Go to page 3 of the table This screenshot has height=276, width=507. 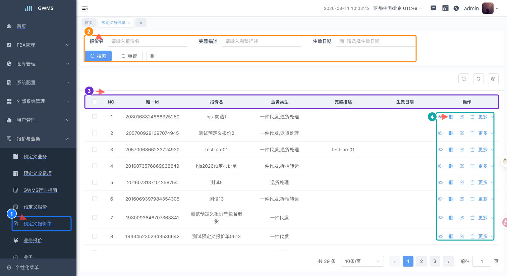(x=435, y=261)
